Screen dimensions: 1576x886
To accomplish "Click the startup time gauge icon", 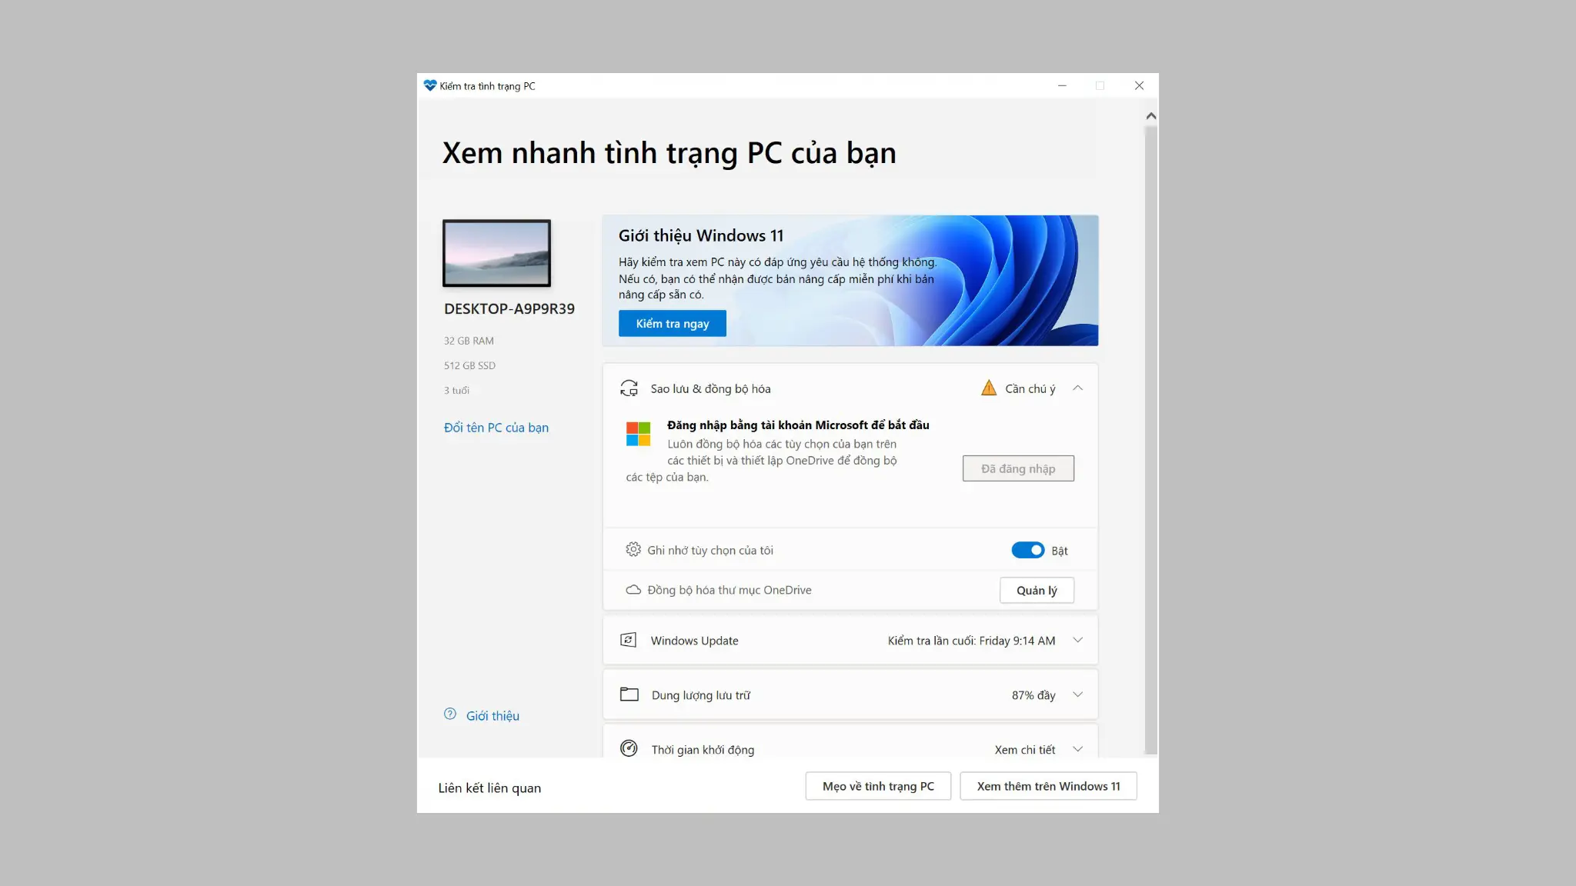I will pyautogui.click(x=629, y=748).
